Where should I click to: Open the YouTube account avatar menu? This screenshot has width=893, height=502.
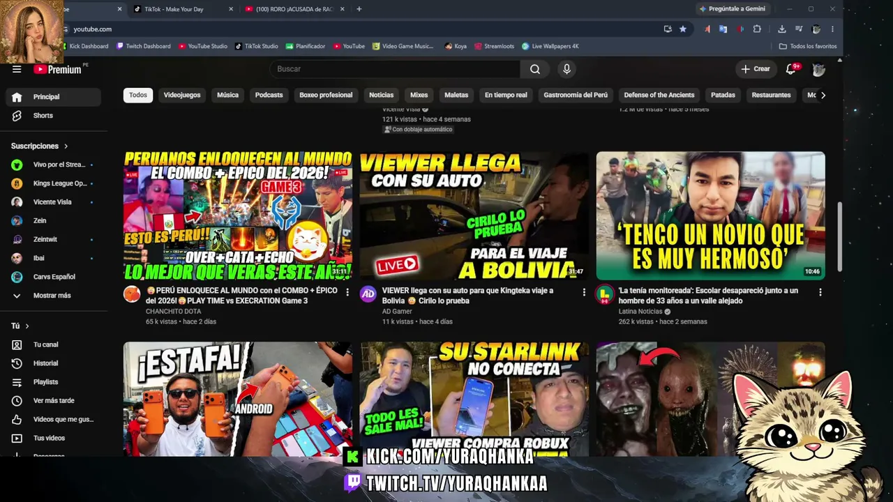coord(819,69)
